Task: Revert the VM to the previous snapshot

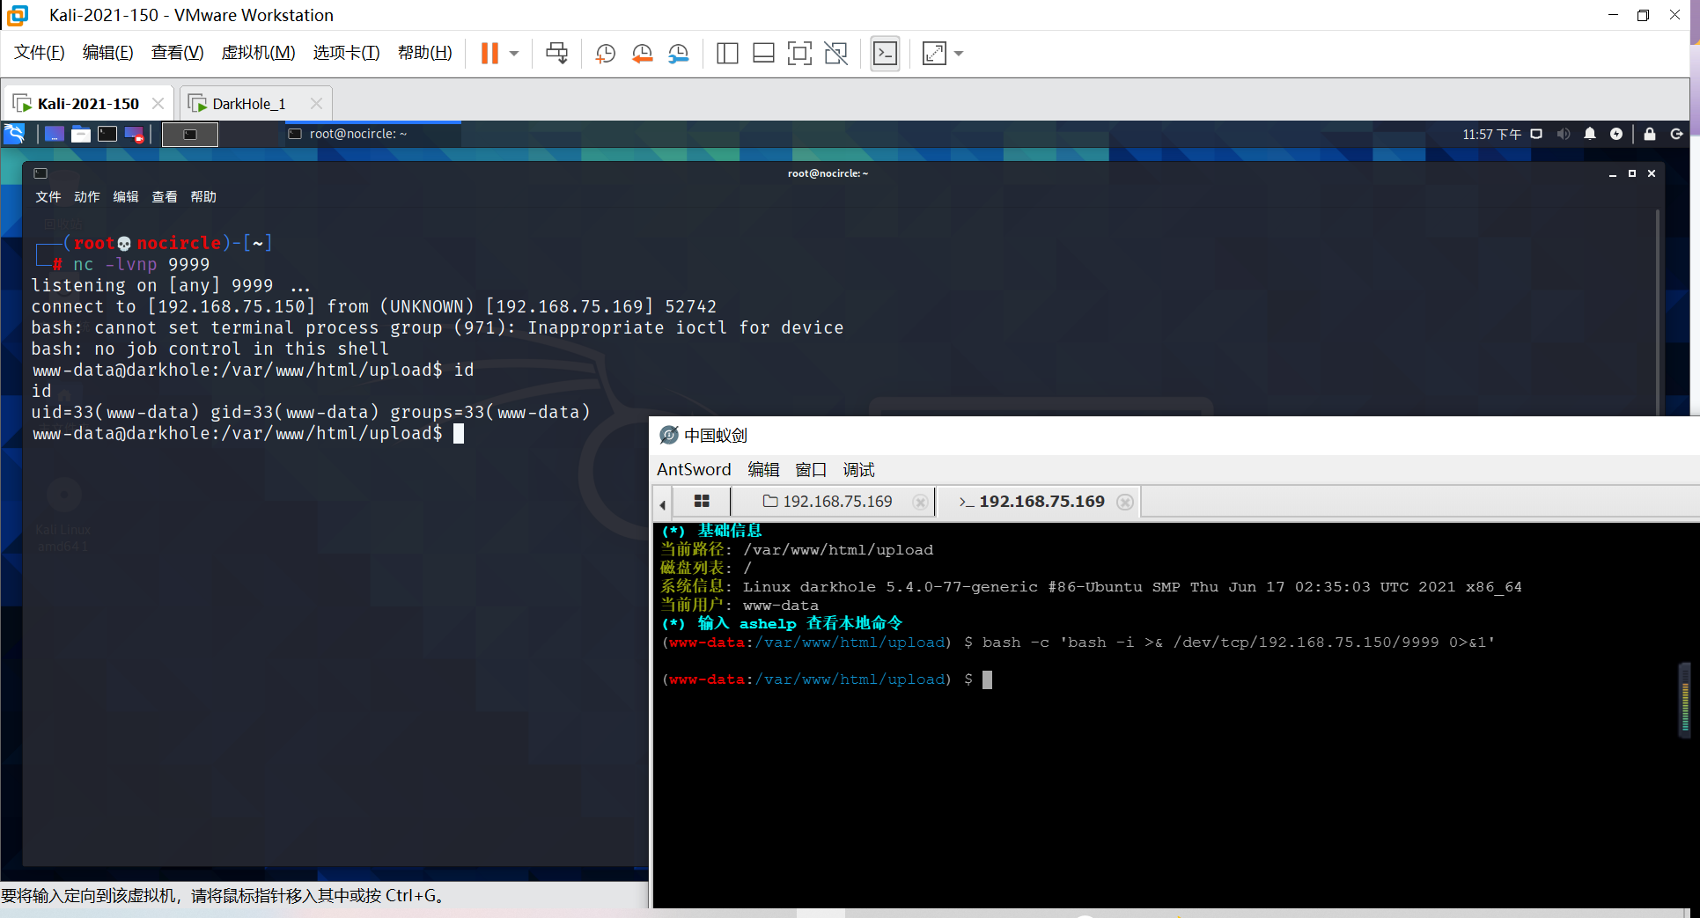Action: point(642,54)
